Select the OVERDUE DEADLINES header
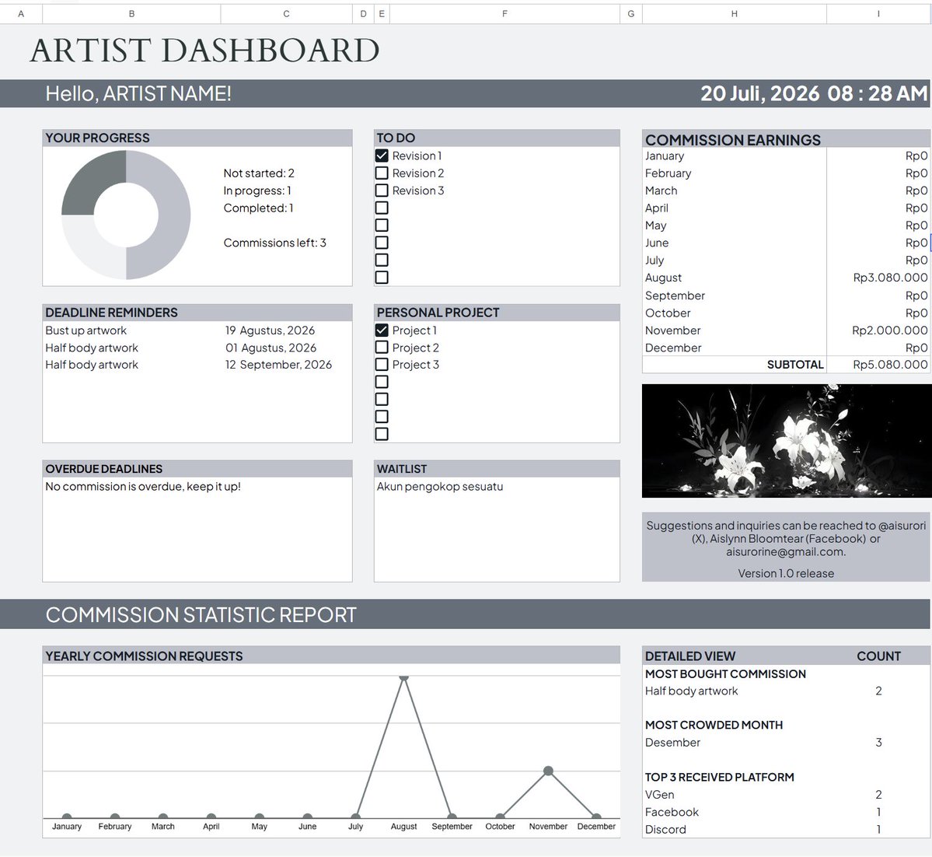The height and width of the screenshot is (857, 932). (197, 469)
